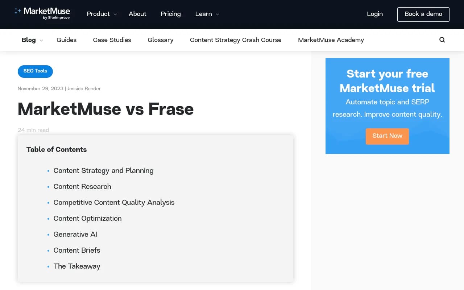Click the November 29, 2023 date
Viewport: 464px width, 290px height.
point(40,89)
